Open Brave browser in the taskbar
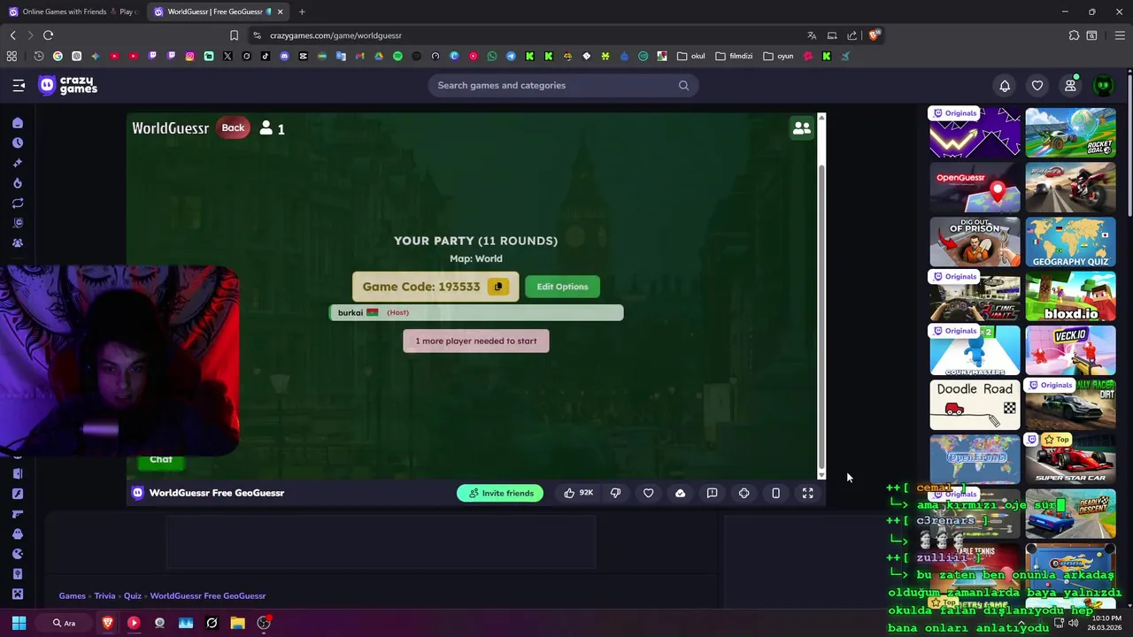1133x637 pixels. pos(108,623)
